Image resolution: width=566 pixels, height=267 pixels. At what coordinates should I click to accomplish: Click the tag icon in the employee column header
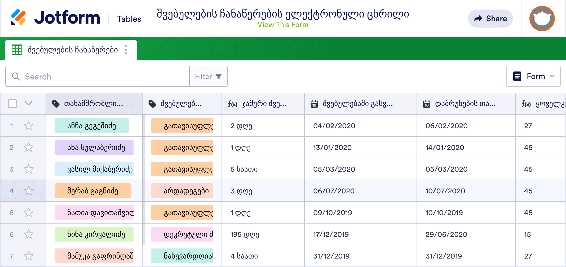point(56,104)
